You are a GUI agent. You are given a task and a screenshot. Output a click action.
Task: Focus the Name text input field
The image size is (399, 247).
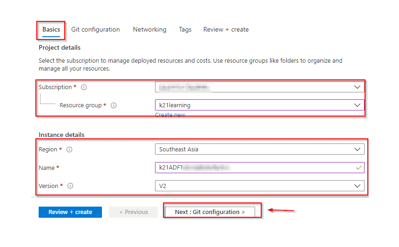tap(254, 168)
